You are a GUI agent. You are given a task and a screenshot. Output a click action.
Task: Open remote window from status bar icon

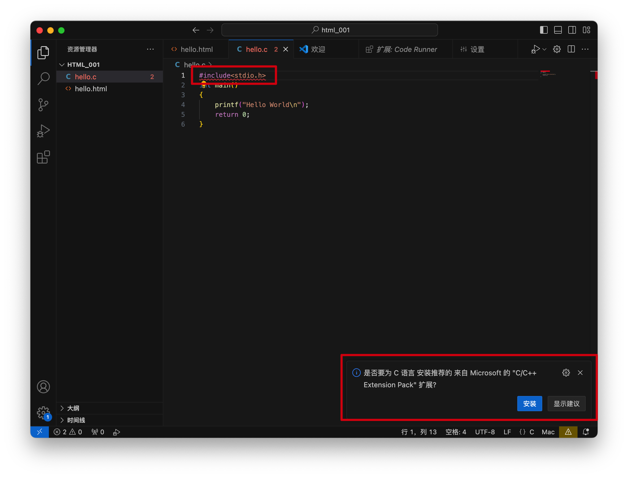(40, 432)
